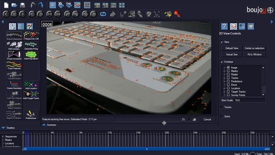This screenshot has width=275, height=155.
Task: Switch to the wrench tools tab
Action: click(12, 27)
